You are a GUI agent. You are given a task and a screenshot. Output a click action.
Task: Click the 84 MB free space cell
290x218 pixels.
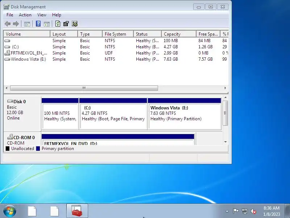(x=204, y=41)
